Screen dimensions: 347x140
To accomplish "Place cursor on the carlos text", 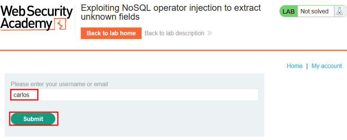I will [x=22, y=95].
